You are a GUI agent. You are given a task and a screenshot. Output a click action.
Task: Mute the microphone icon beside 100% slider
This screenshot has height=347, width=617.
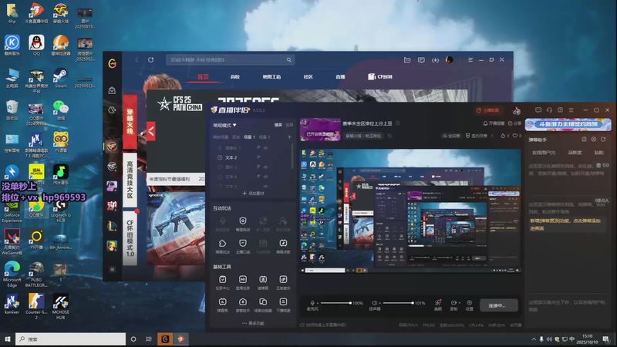click(x=312, y=302)
